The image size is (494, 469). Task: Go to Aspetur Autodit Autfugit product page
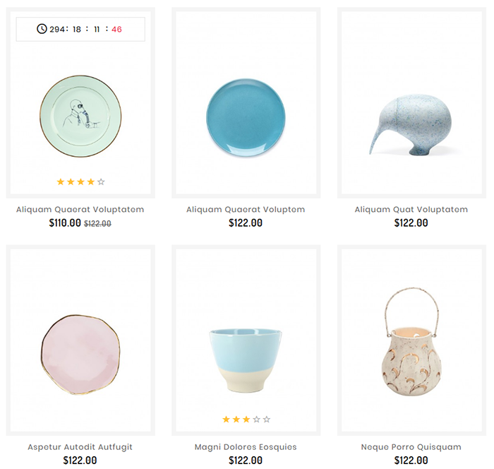pos(80,447)
